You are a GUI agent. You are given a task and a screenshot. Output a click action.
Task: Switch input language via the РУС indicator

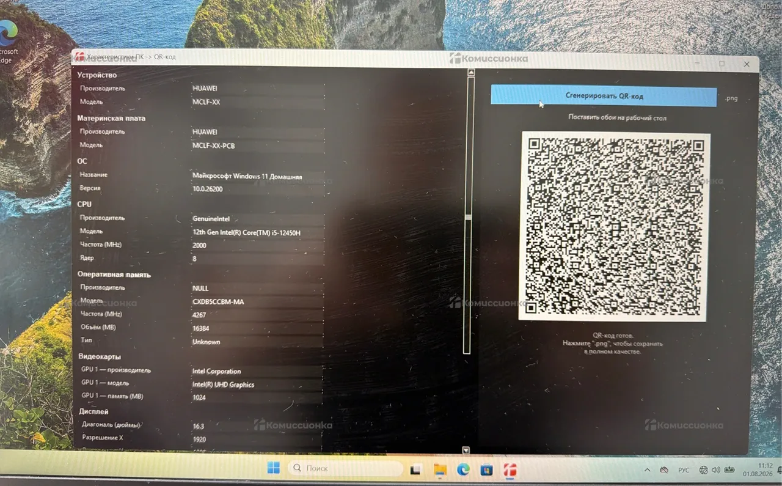[684, 470]
